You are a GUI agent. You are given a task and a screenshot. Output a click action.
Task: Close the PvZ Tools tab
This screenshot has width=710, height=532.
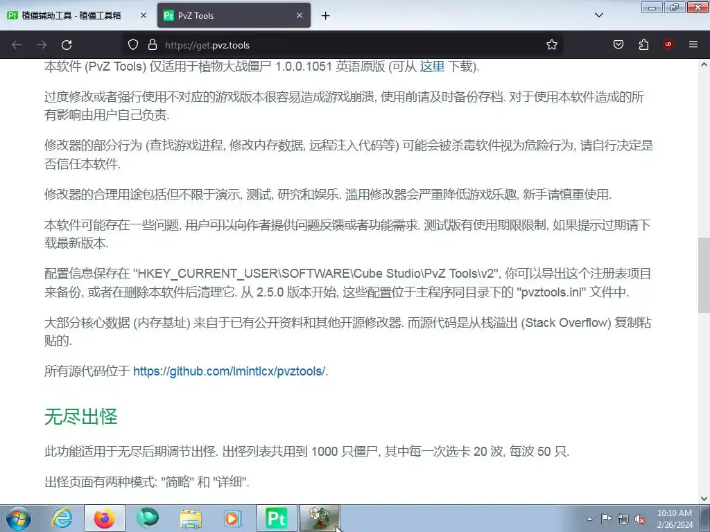pos(300,15)
